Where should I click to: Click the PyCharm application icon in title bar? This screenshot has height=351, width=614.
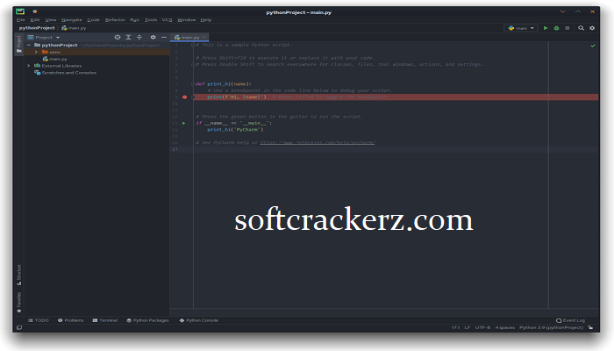click(20, 11)
